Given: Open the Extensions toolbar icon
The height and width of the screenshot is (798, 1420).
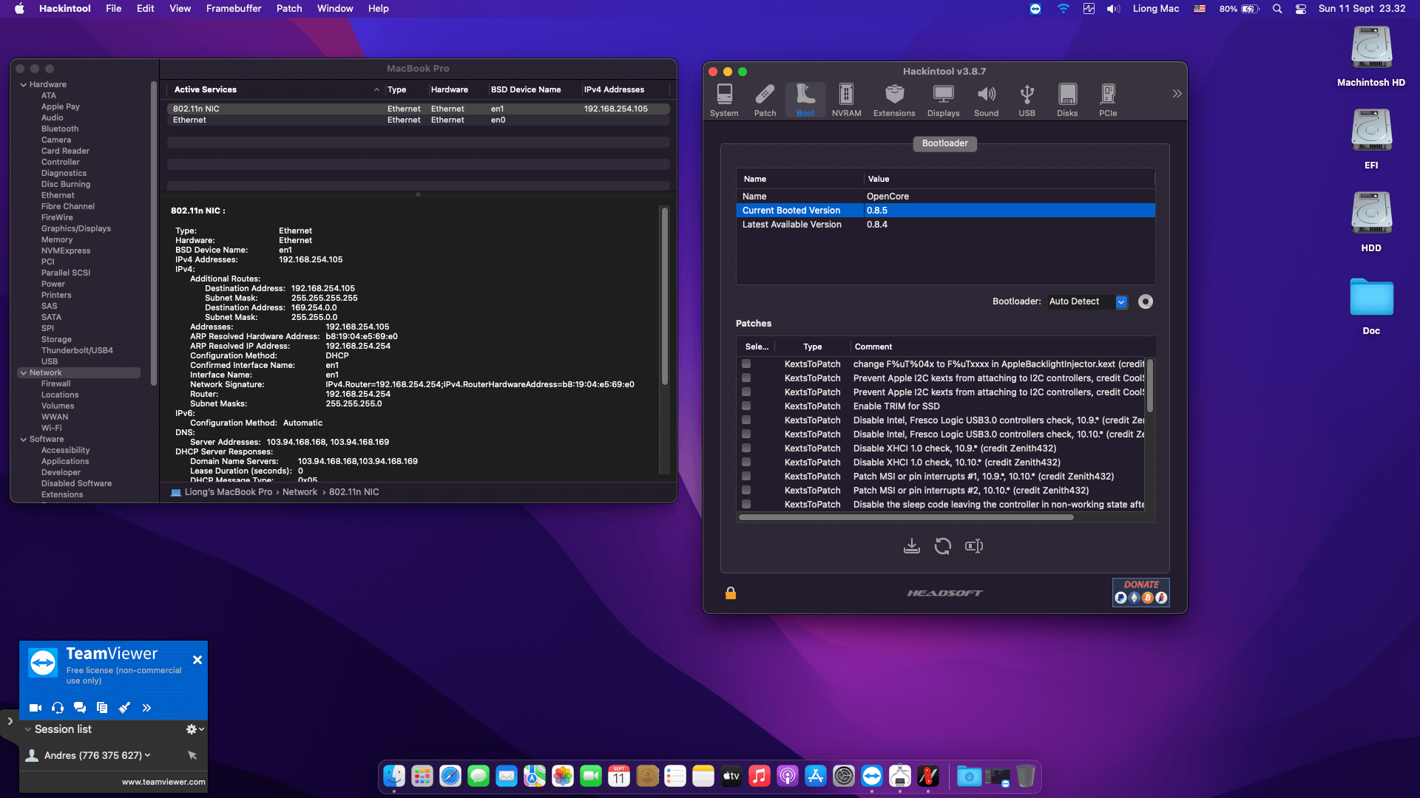Looking at the screenshot, I should pyautogui.click(x=894, y=100).
